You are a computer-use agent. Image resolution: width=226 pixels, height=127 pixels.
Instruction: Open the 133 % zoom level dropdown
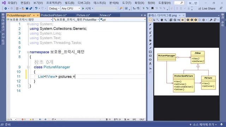pos(12,119)
